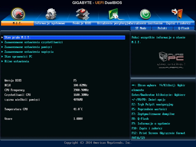Click the Vcore value 1.080V

(78, 119)
